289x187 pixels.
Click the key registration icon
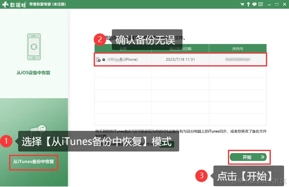[248, 4]
